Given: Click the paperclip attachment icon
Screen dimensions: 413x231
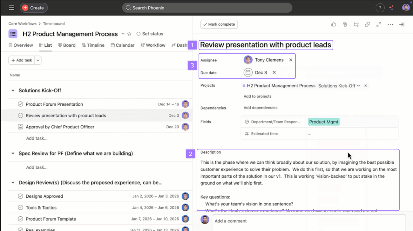Looking at the screenshot, I should coord(345,24).
